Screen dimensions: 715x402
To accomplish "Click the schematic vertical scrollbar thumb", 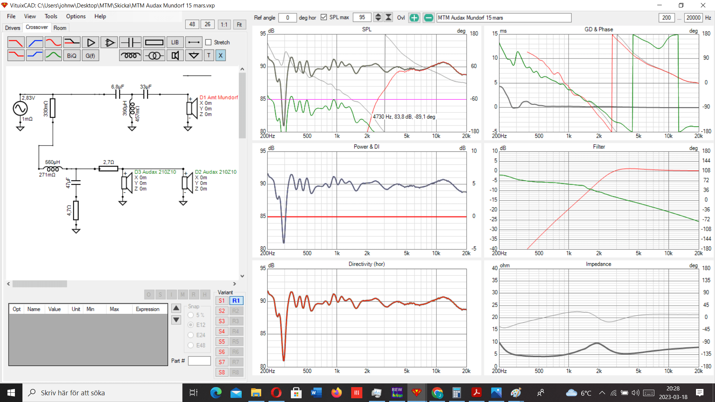I will pyautogui.click(x=242, y=105).
